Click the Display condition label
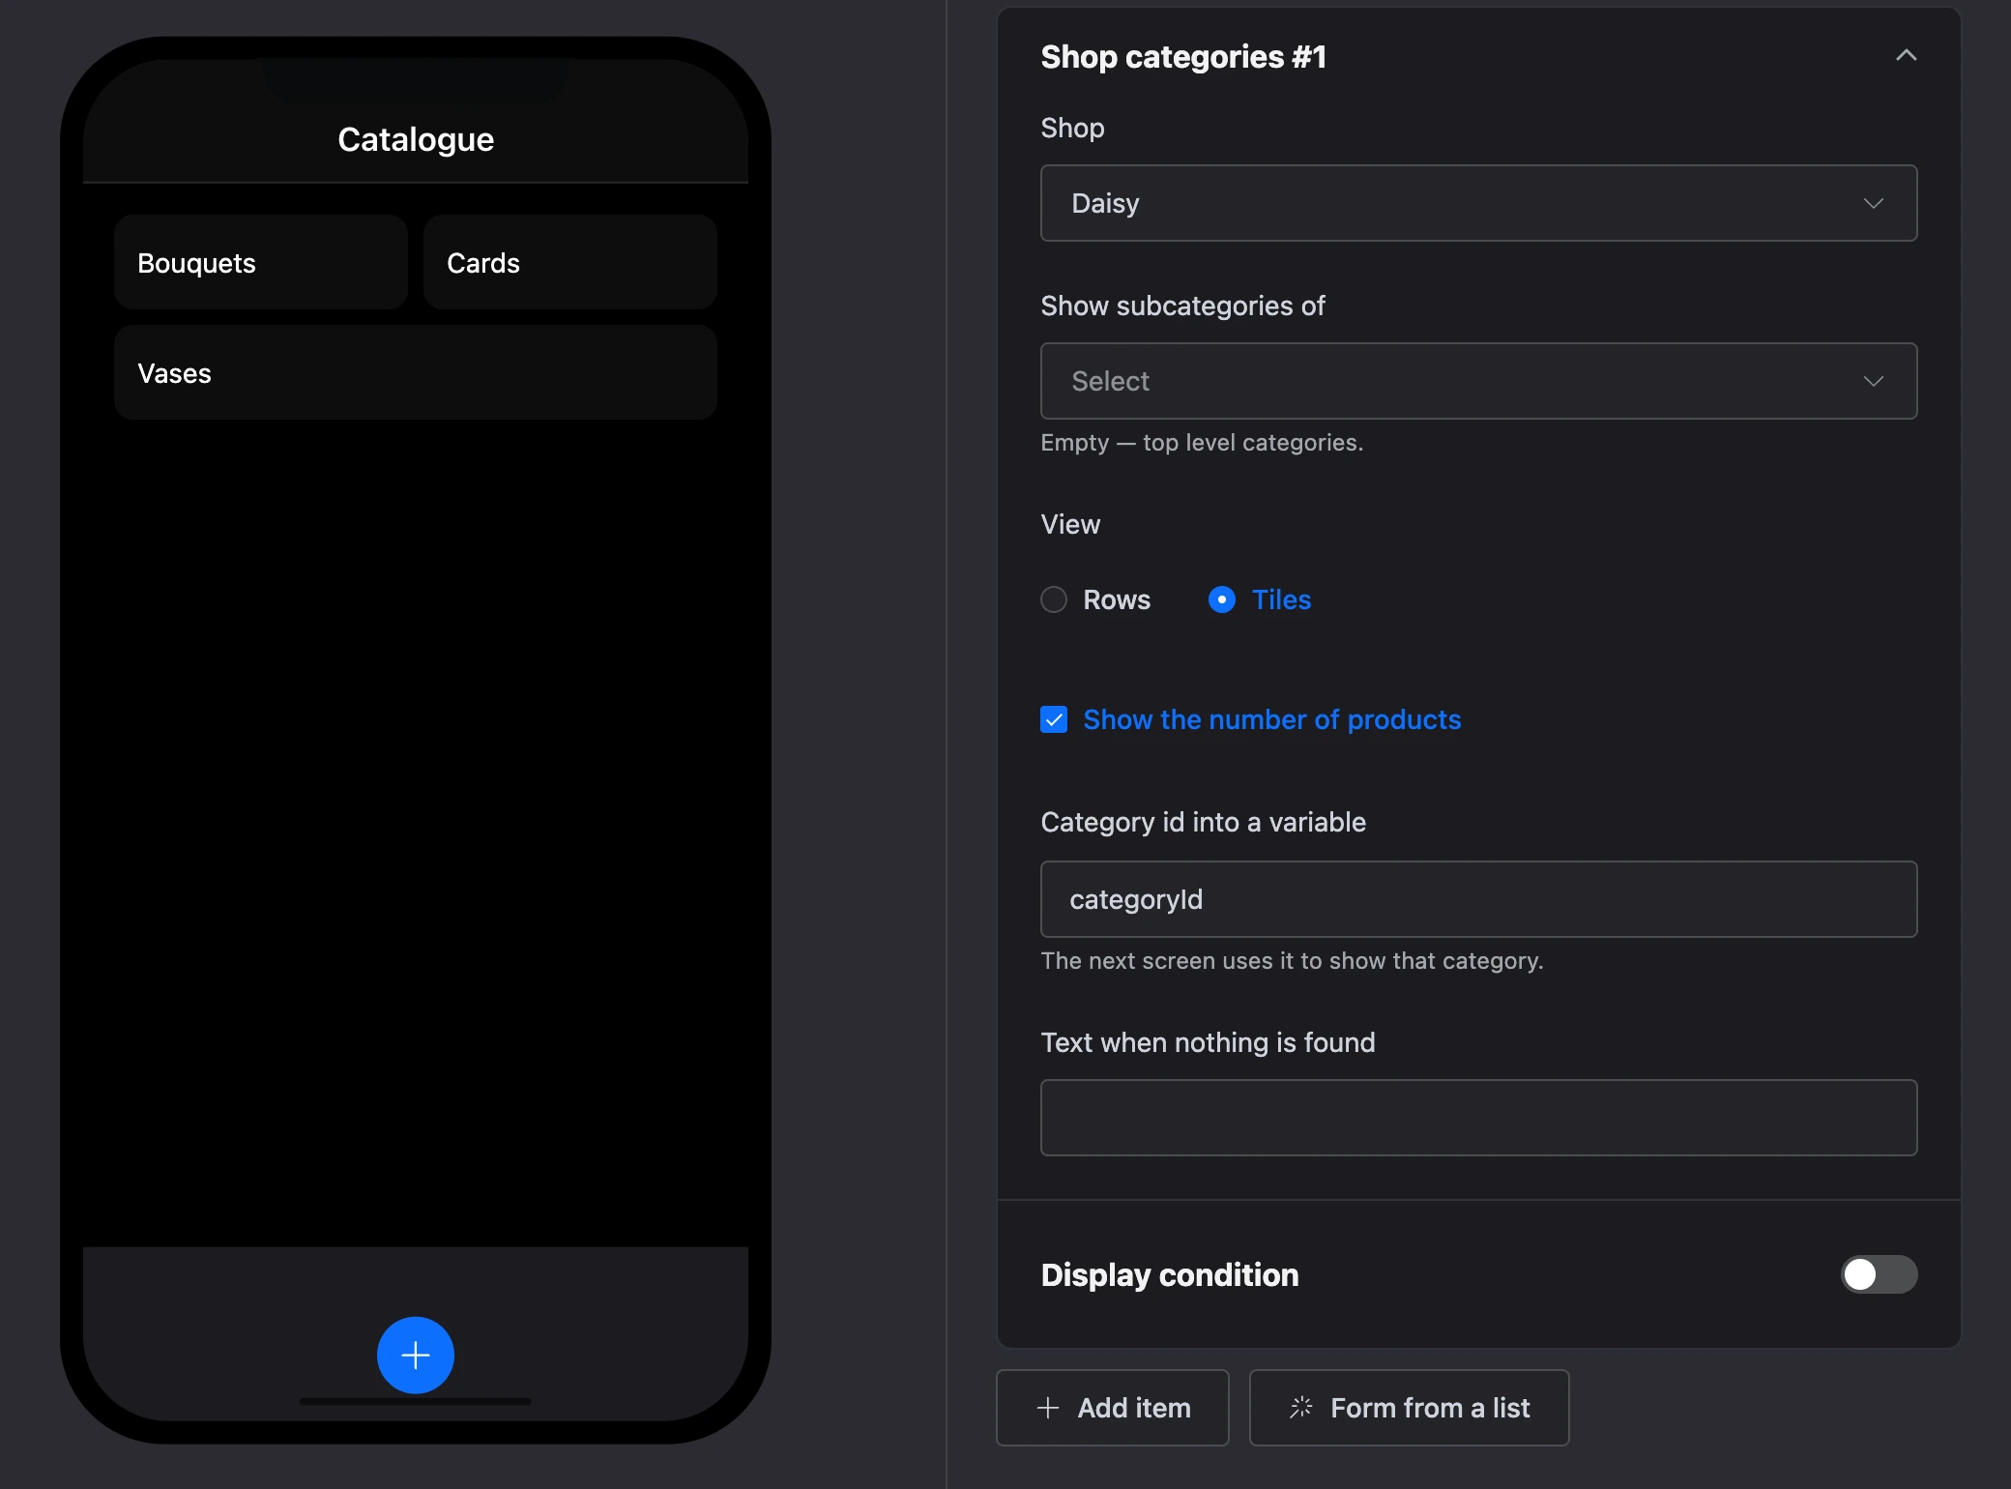2011x1489 pixels. click(1170, 1274)
